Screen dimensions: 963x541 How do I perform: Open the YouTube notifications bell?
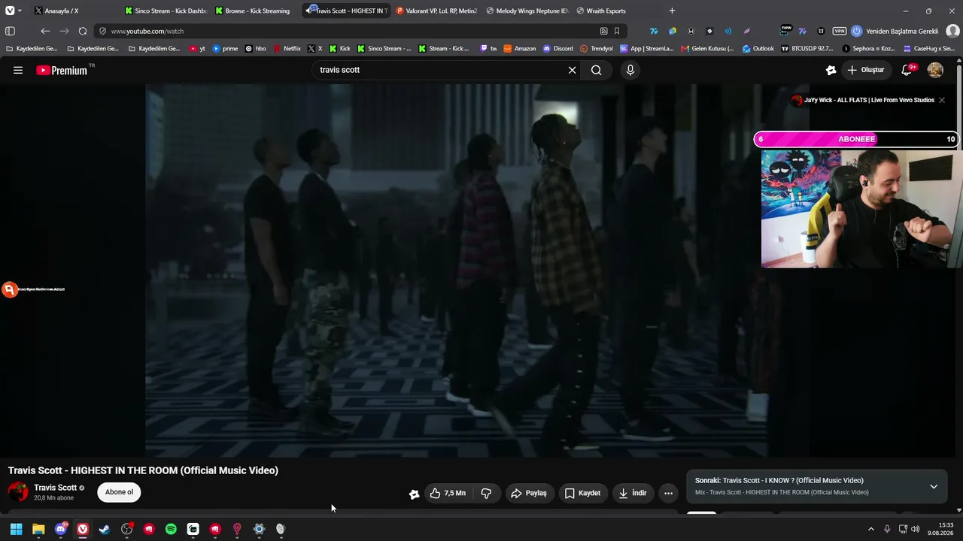(907, 70)
